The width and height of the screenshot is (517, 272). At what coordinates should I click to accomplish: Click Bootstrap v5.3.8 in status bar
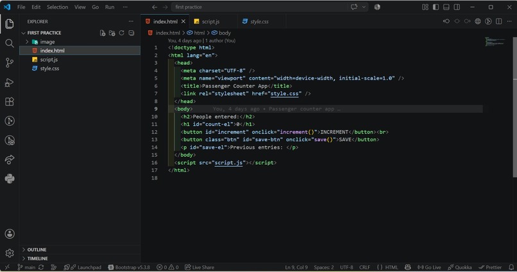pyautogui.click(x=129, y=268)
